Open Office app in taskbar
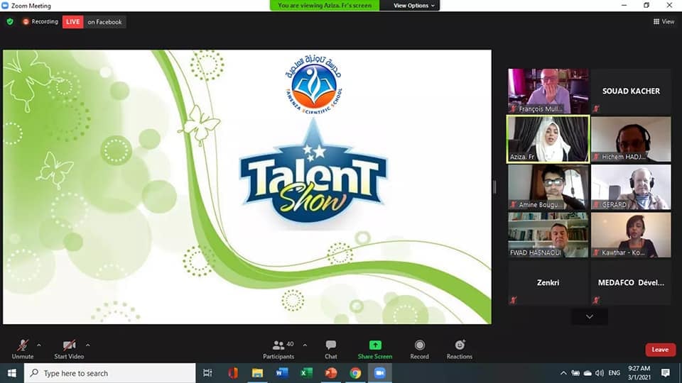This screenshot has height=383, width=682. tap(233, 373)
